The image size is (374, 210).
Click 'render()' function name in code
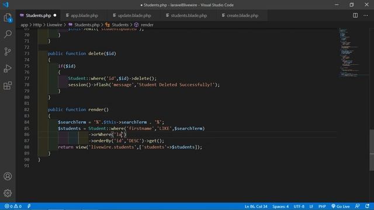pyautogui.click(x=98, y=110)
